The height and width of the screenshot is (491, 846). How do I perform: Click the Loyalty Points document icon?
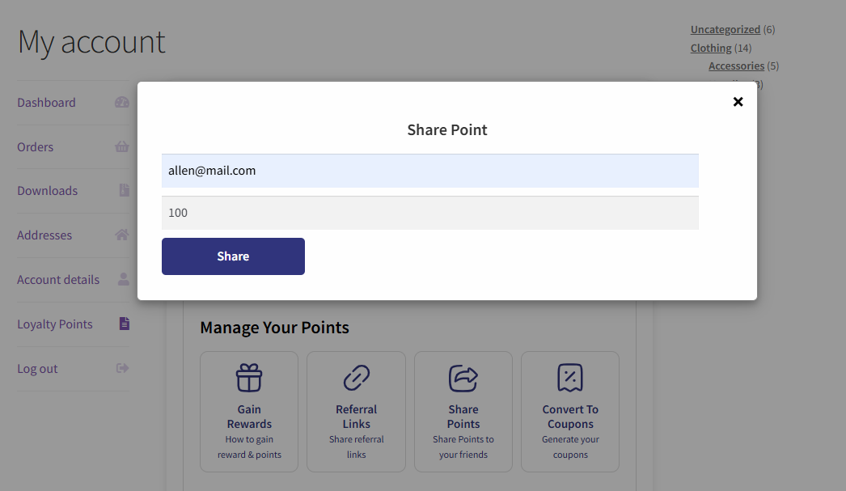pyautogui.click(x=124, y=324)
